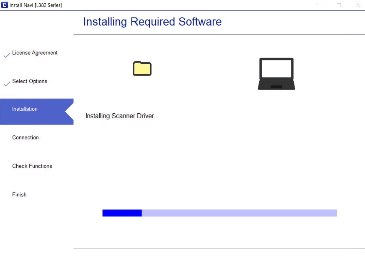
Task: Click the horizontal divider under the heading
Action: 219,34
